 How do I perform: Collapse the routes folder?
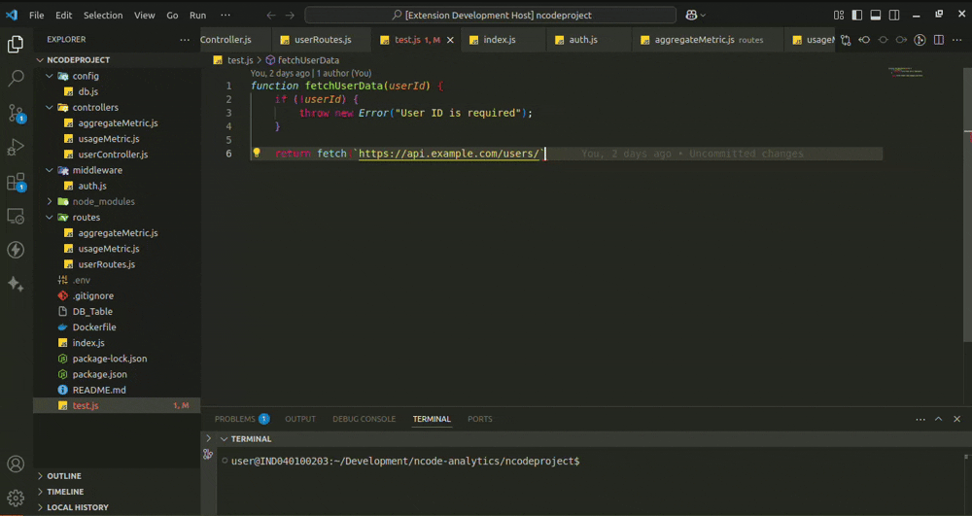[50, 217]
